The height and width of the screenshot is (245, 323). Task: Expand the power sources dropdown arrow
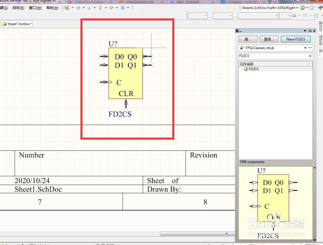click(x=95, y=8)
